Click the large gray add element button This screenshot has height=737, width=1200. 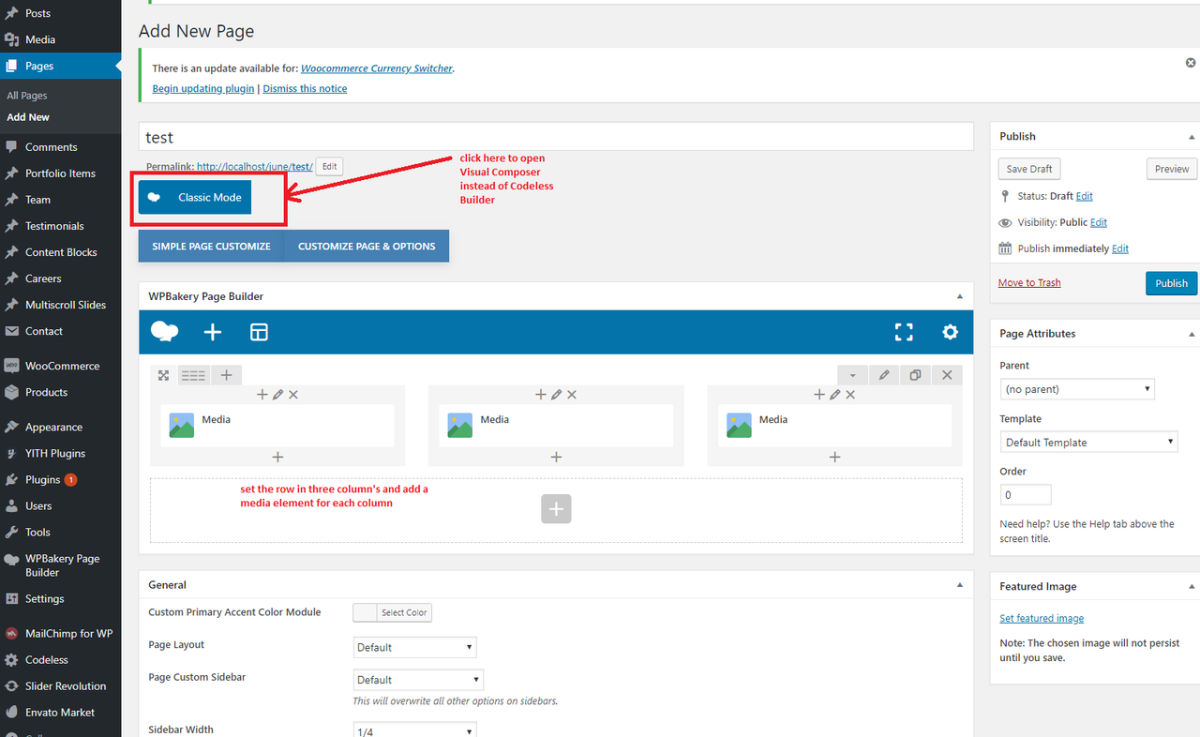(556, 508)
